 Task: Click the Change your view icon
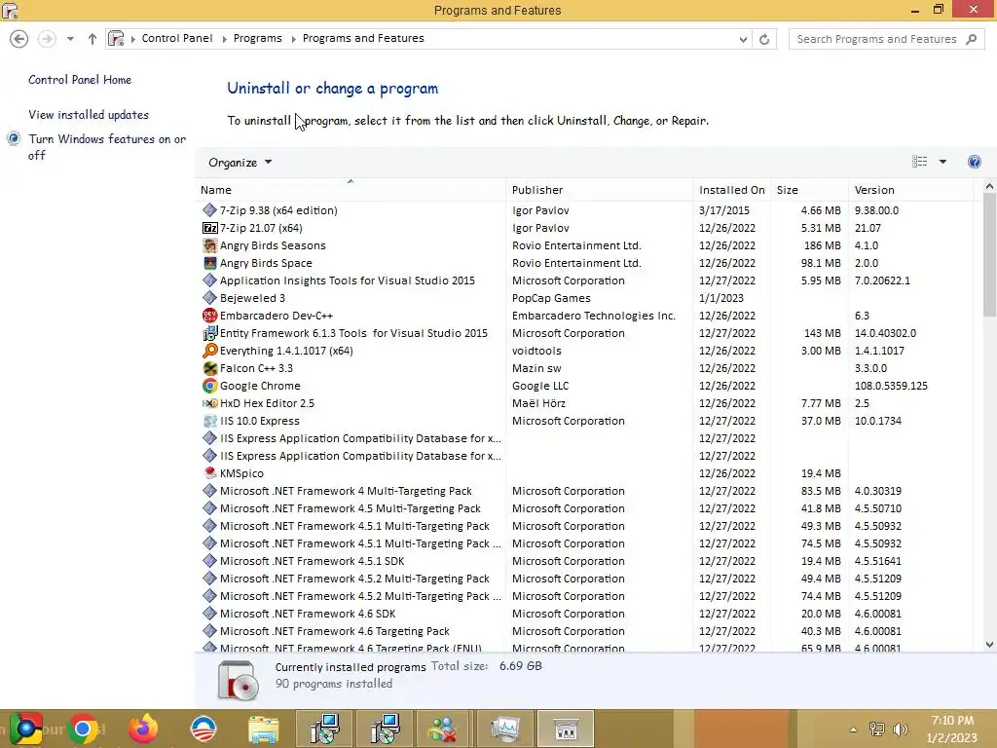919,162
